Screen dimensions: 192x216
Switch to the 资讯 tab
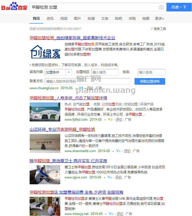tap(50, 19)
